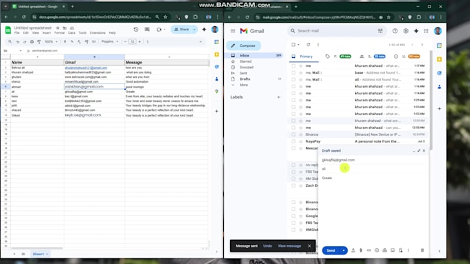Select the Message column header cell
Screen dimensions: 470x264
pos(167,62)
